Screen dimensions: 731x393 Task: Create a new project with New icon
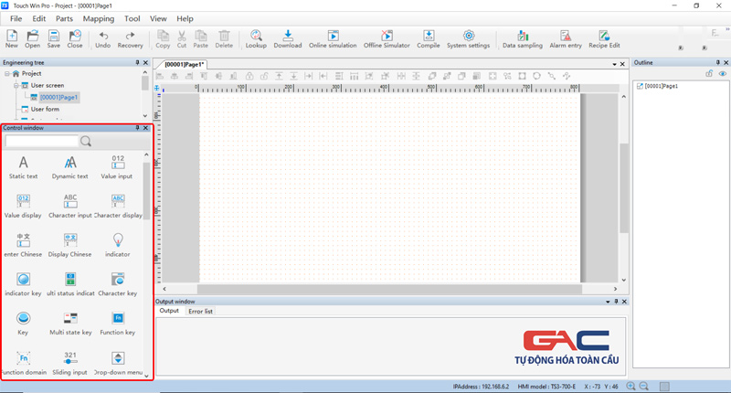12,39
